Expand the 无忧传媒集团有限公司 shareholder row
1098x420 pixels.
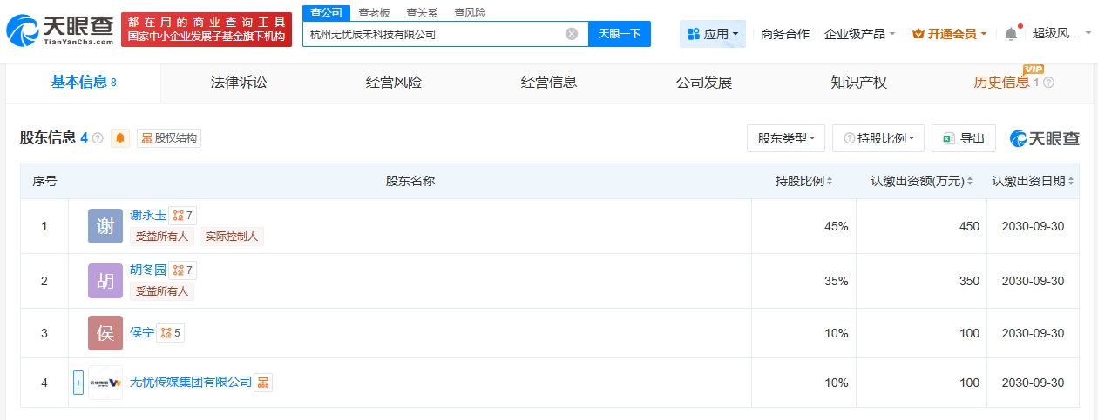(x=78, y=383)
